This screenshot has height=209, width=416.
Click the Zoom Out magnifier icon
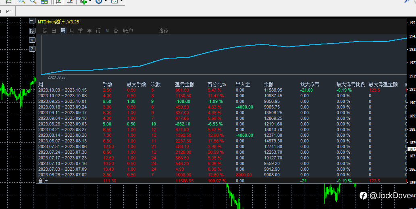pyautogui.click(x=33, y=1)
